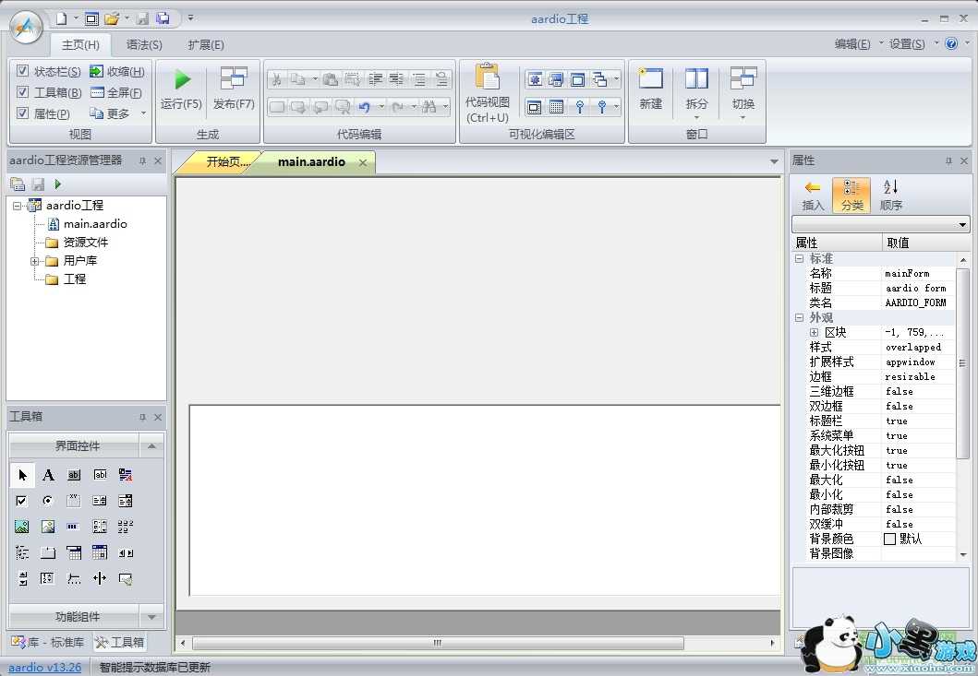Expand the 用户库 folder node

click(35, 261)
